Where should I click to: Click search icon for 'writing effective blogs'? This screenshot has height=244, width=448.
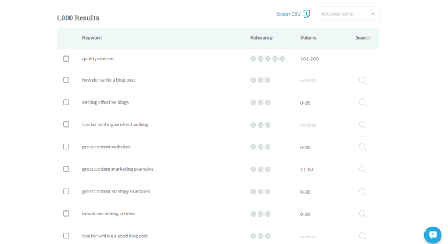(362, 103)
